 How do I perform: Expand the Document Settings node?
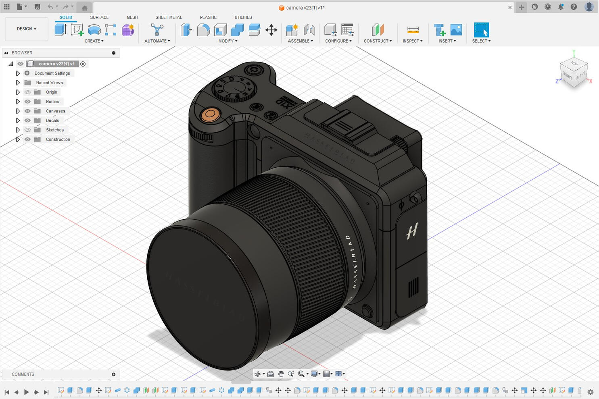(x=18, y=73)
